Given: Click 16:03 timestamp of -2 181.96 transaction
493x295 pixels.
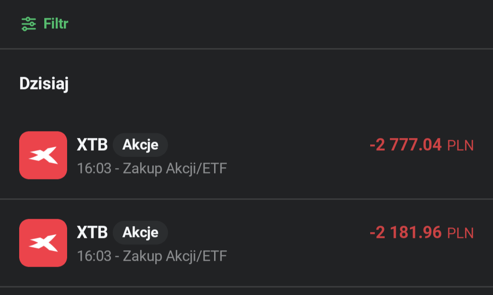Looking at the screenshot, I should 94,256.
